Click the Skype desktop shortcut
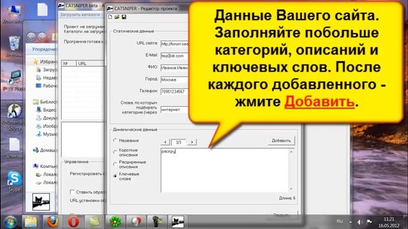 click(x=14, y=182)
